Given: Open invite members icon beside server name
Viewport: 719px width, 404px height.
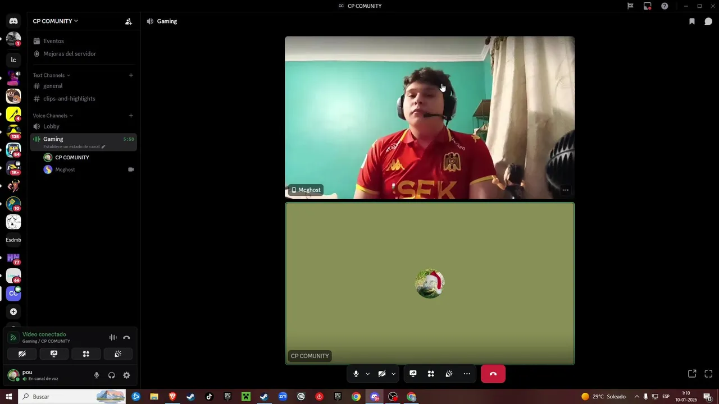Looking at the screenshot, I should 129,21.
